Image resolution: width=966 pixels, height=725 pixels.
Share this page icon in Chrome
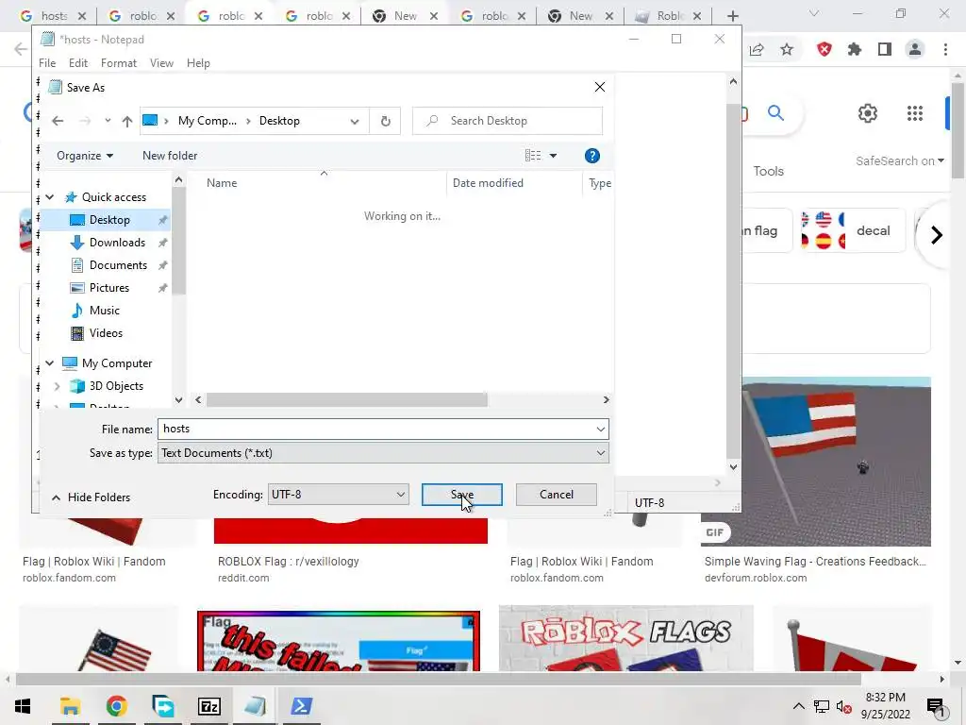pos(758,49)
